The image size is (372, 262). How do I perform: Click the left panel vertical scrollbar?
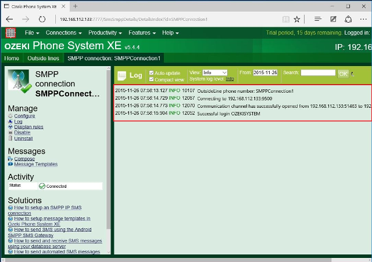pyautogui.click(x=109, y=149)
